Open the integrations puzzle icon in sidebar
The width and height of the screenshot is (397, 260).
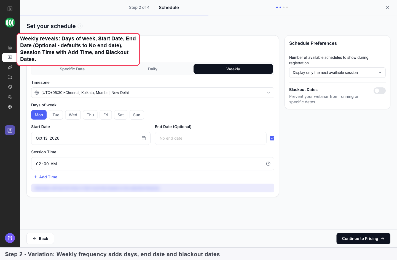click(10, 87)
